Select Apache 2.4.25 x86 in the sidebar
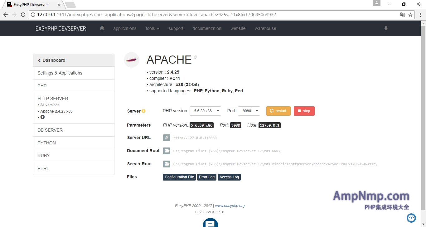The width and height of the screenshot is (426, 227). 56,111
